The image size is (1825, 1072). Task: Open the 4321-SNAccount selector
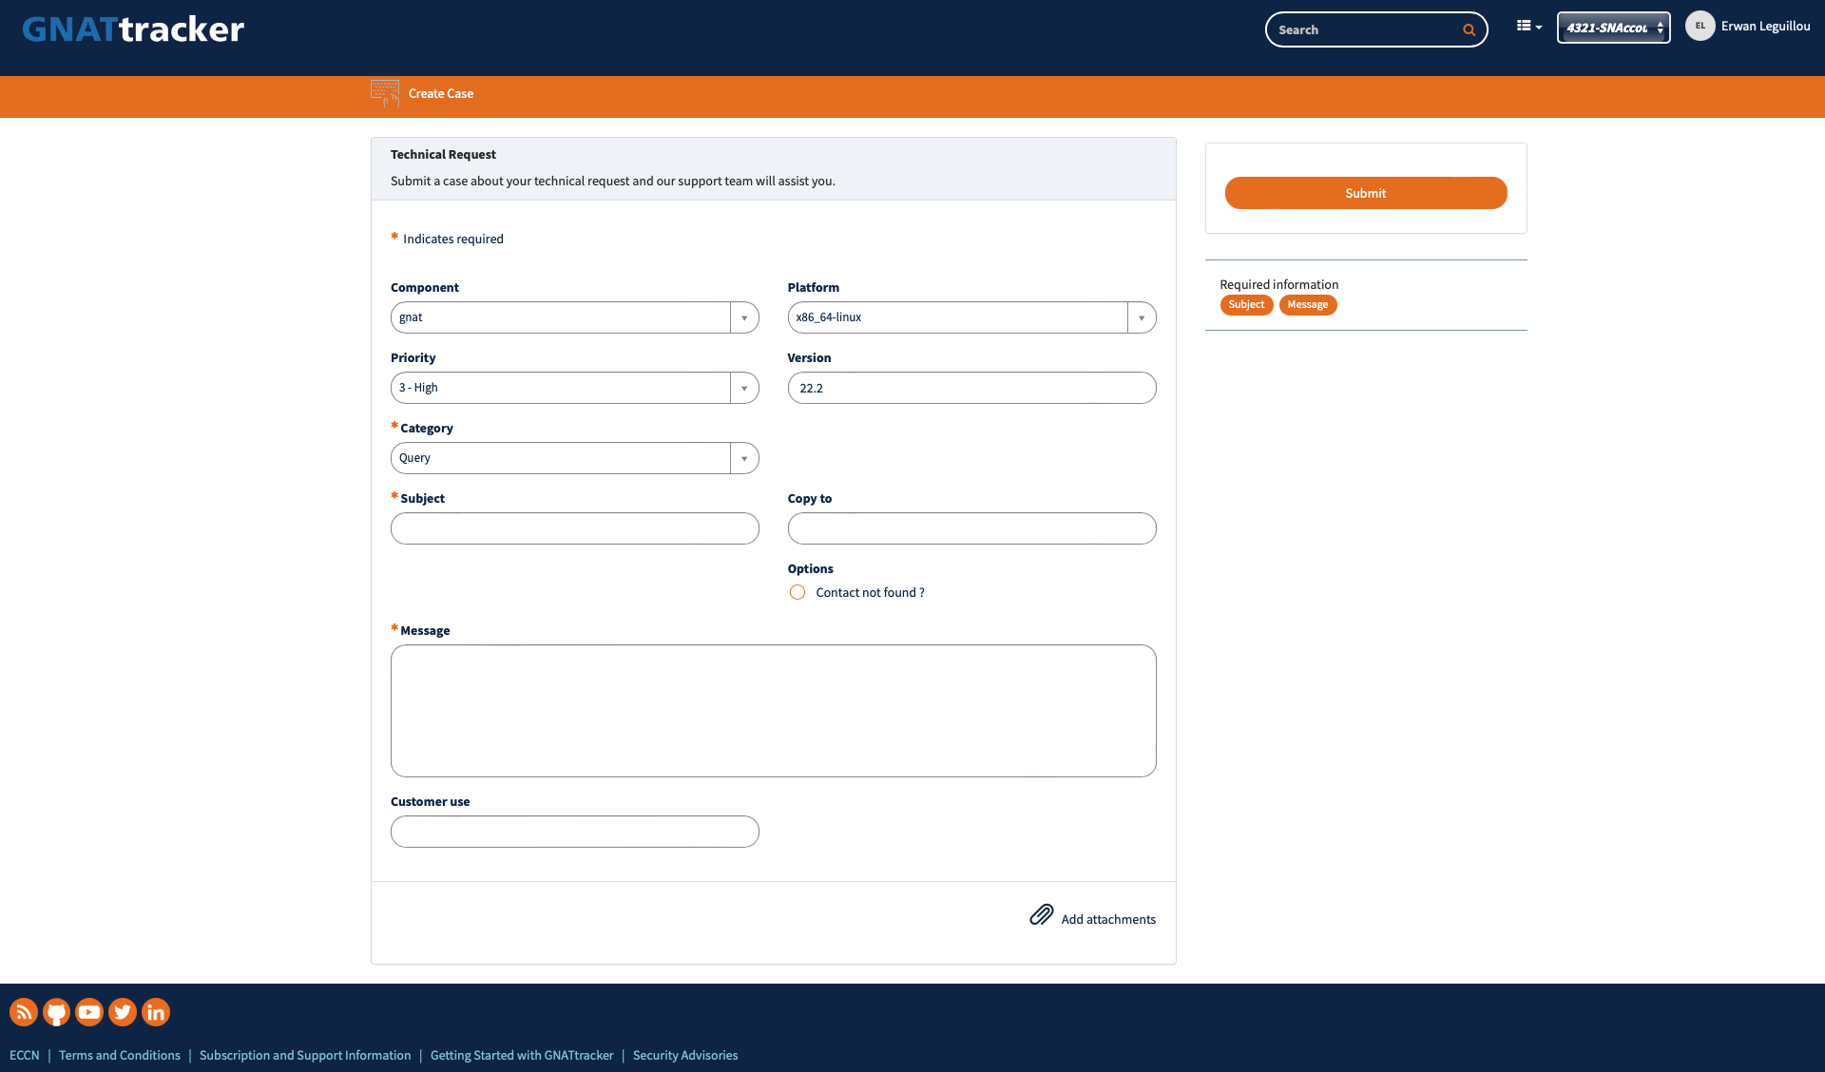(1613, 27)
